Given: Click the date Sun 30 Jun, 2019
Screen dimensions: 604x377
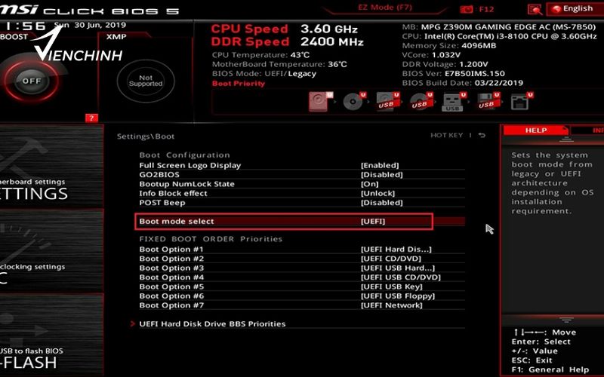Looking at the screenshot, I should point(90,25).
